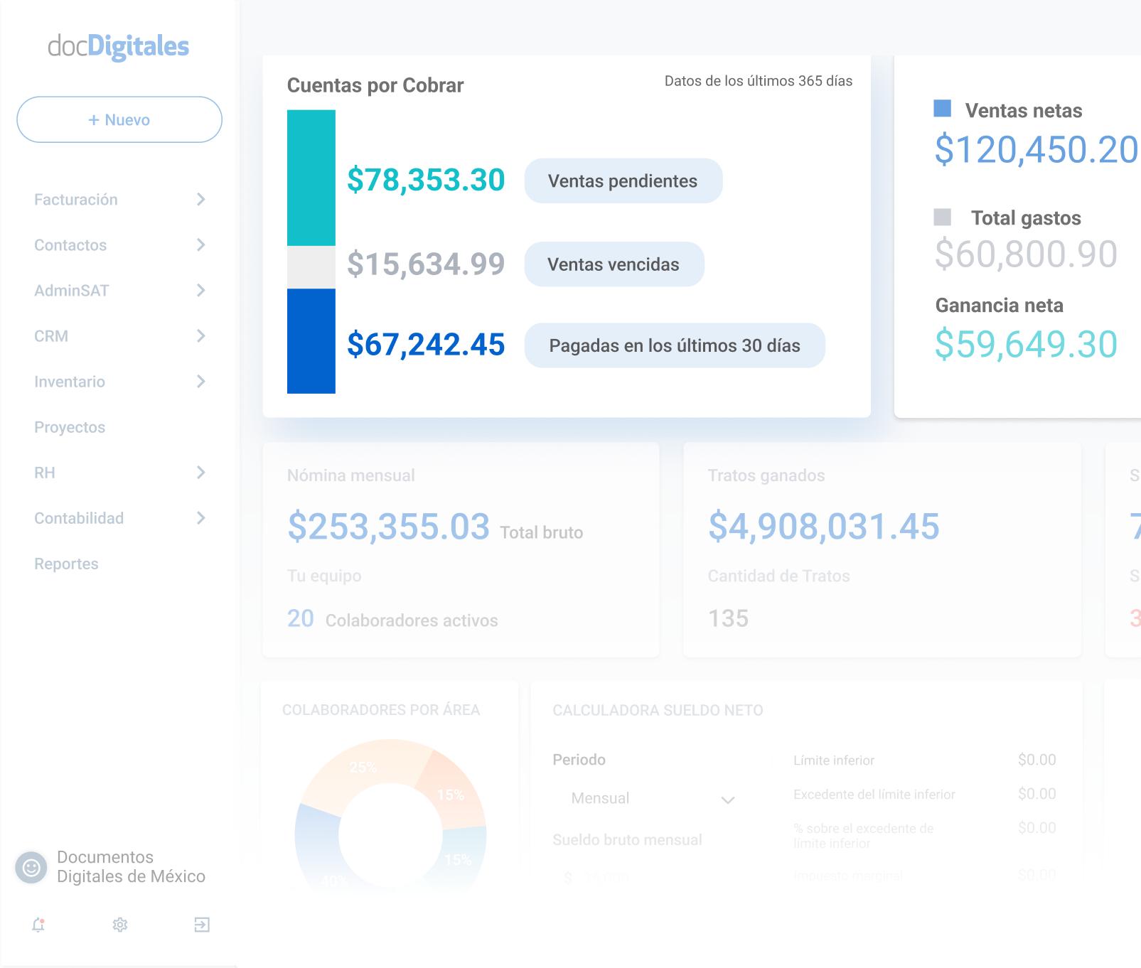Open Contactos in the sidebar
Screen dimensions: 1141x968
(x=70, y=245)
